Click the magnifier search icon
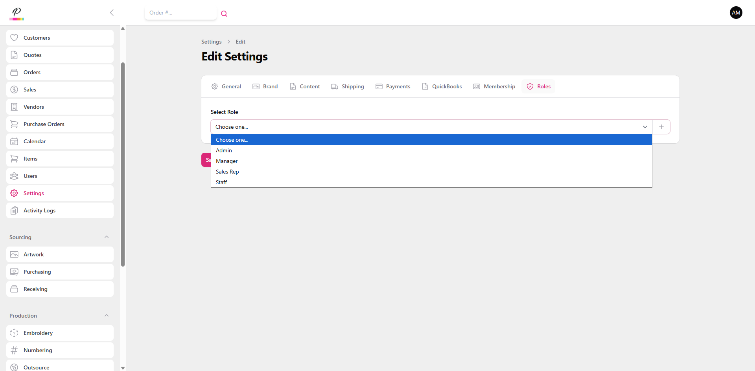 pos(224,14)
